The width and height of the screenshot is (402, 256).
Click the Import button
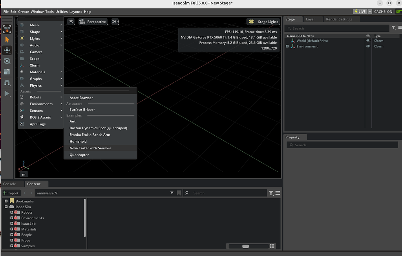coord(11,193)
